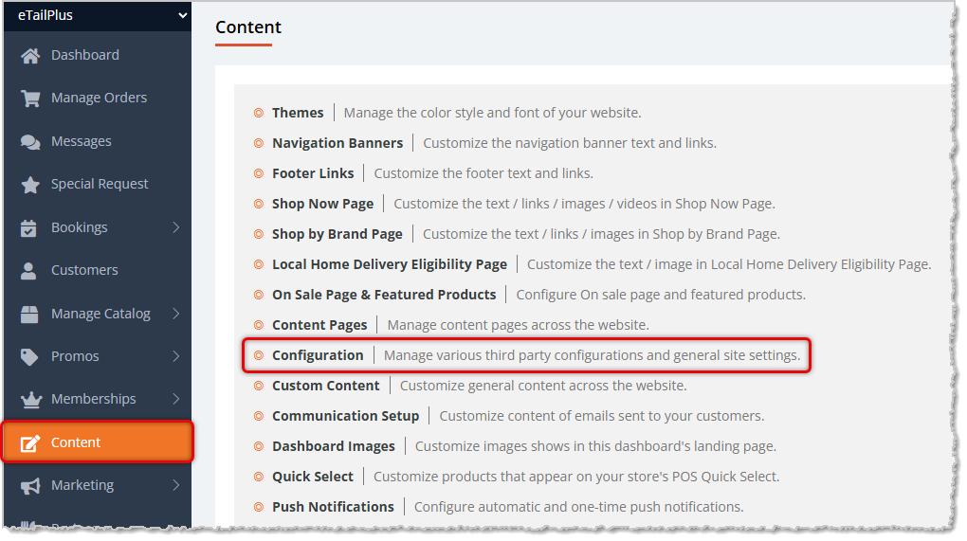Open Manage Orders in the sidebar
This screenshot has height=541, width=967.
tap(98, 98)
